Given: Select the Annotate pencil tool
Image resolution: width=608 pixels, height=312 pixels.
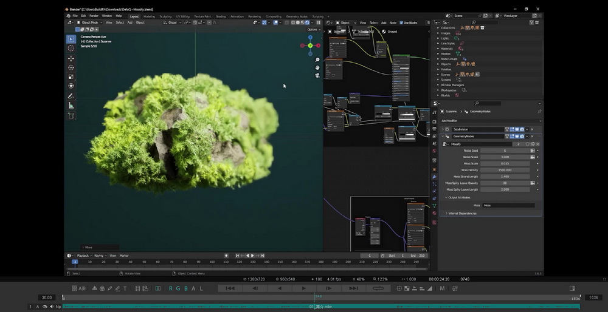Looking at the screenshot, I should point(71,96).
